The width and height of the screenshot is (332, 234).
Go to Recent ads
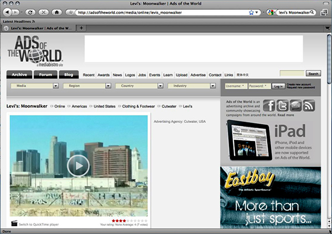click(89, 75)
